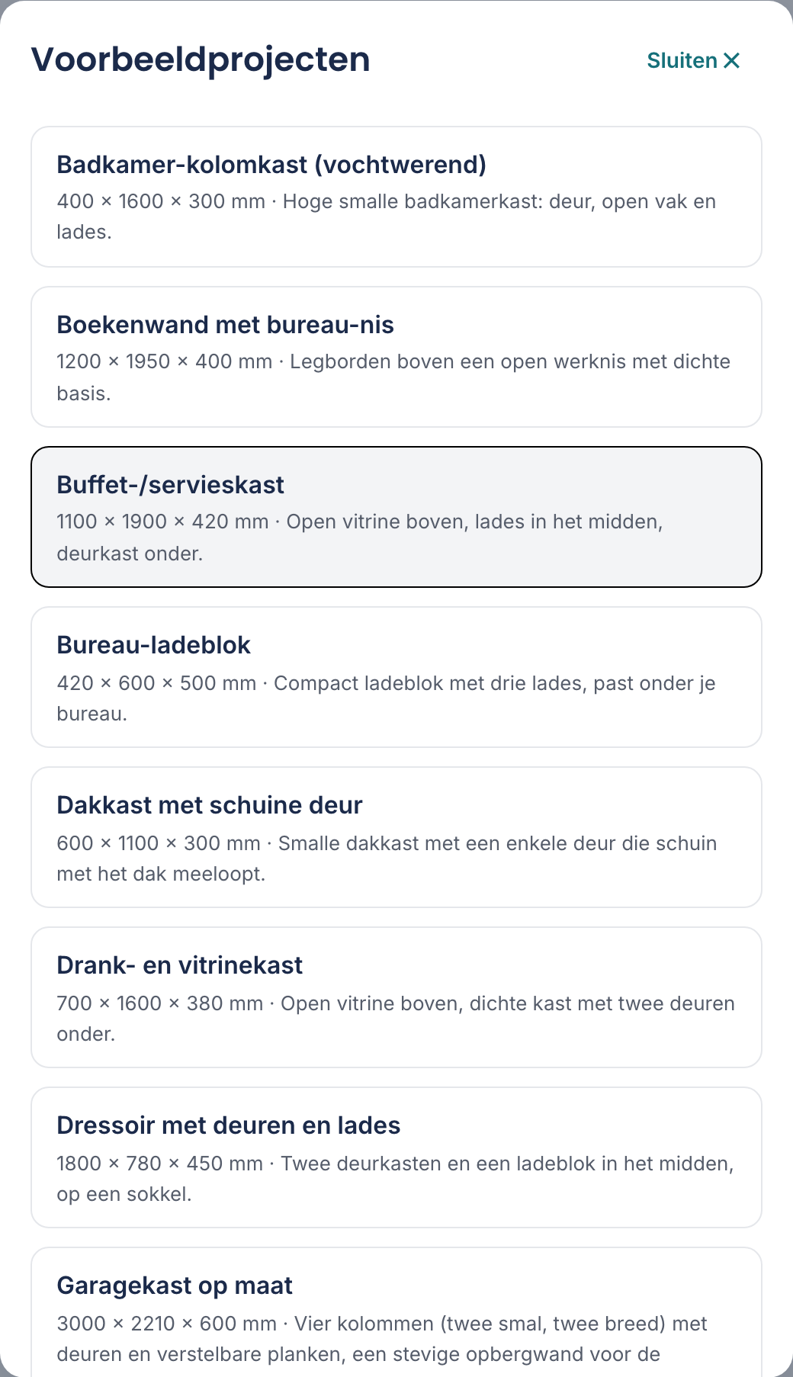Close the dialog via Sluiten text

682,60
